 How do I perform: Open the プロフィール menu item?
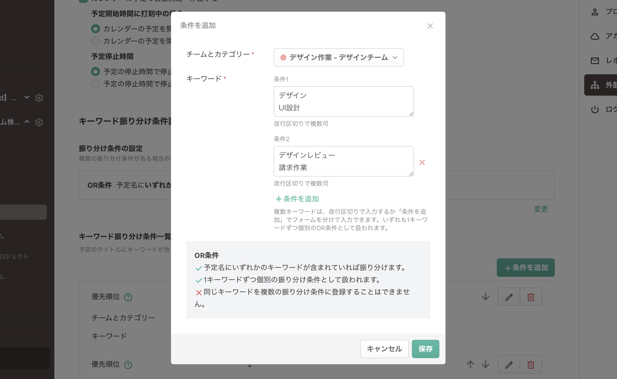pos(595,12)
